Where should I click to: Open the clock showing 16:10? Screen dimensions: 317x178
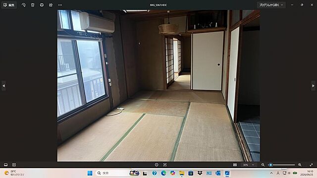307,173
